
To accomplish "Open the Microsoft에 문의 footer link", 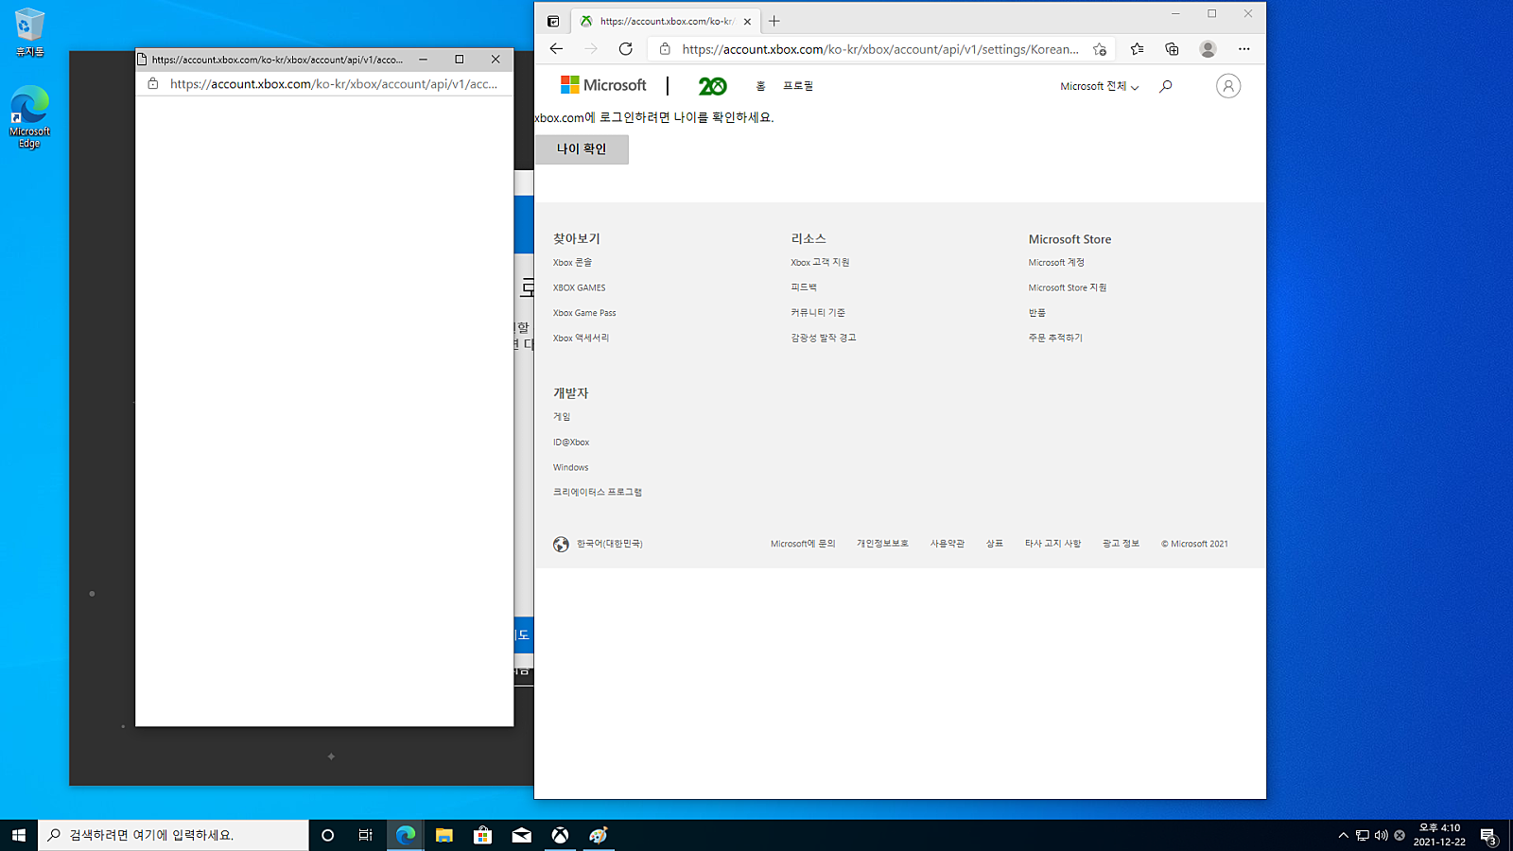I will 803,544.
